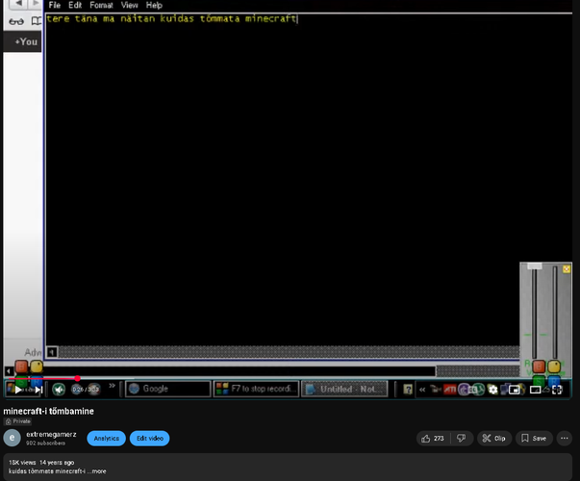This screenshot has width=580, height=481.
Task: Click the volume mixer slider handle
Action: coord(535,266)
